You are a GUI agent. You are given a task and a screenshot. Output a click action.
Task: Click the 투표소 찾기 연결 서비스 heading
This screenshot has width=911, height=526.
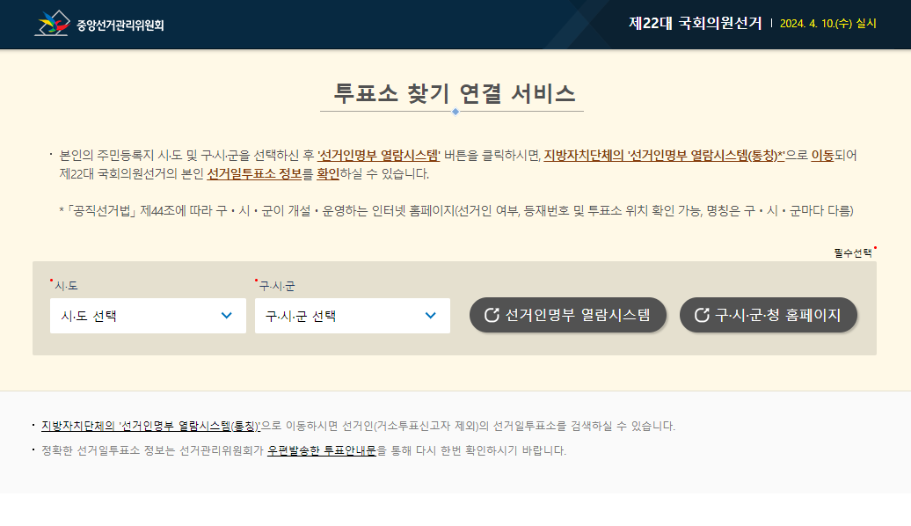click(x=455, y=93)
